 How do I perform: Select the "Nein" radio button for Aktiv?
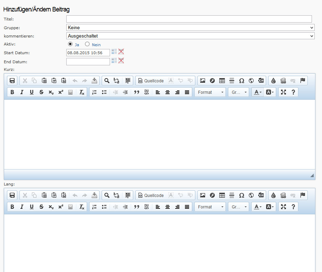(x=87, y=44)
